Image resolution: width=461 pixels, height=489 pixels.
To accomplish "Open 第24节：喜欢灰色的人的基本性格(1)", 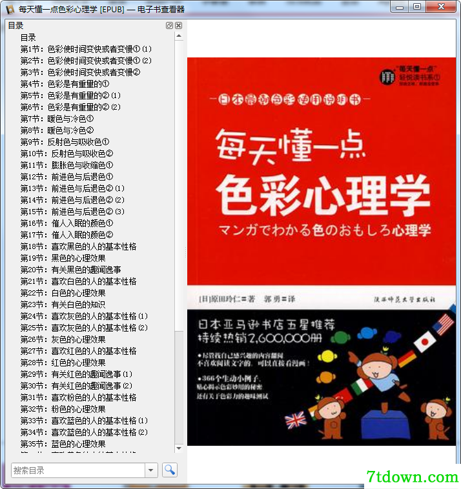I will (85, 316).
